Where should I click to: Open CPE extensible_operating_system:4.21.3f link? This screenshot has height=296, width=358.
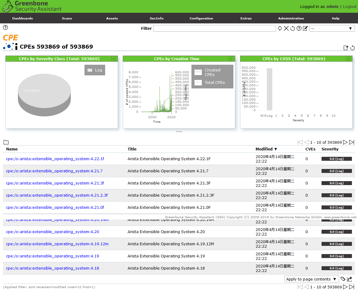click(55, 183)
